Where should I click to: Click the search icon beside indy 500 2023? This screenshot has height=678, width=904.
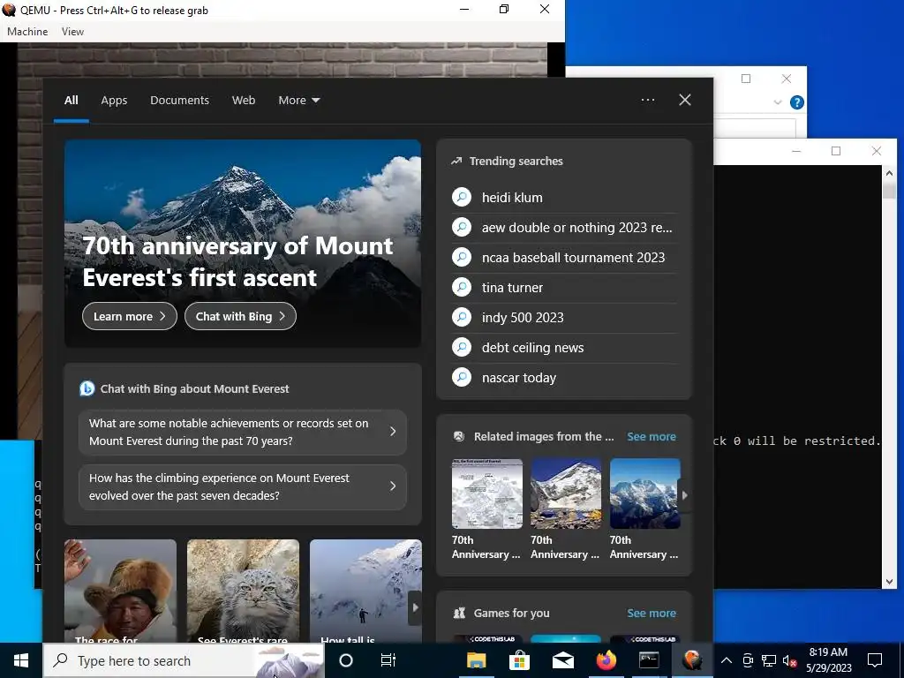point(462,317)
